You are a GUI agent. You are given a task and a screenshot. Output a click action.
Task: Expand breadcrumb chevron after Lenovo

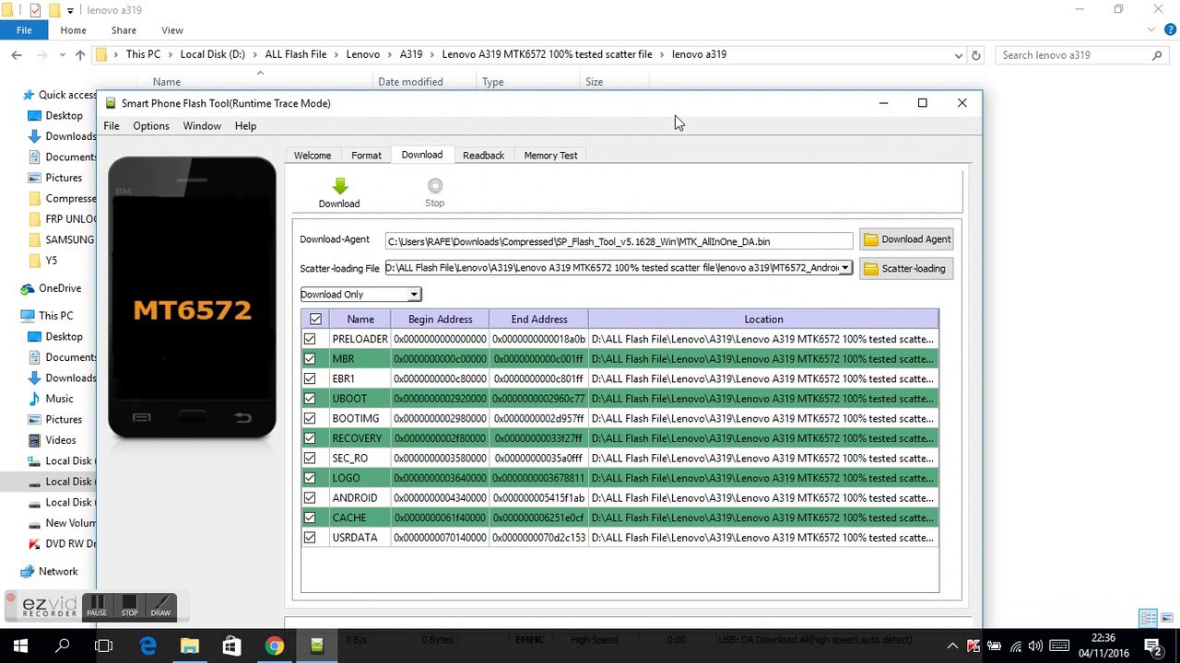coord(389,54)
